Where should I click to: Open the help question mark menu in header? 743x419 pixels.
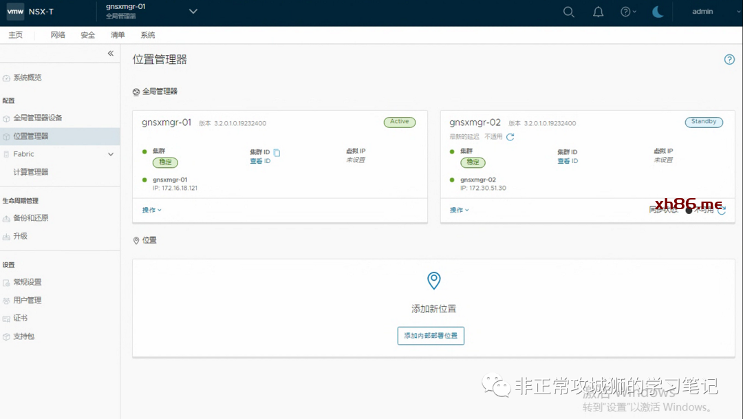click(627, 12)
